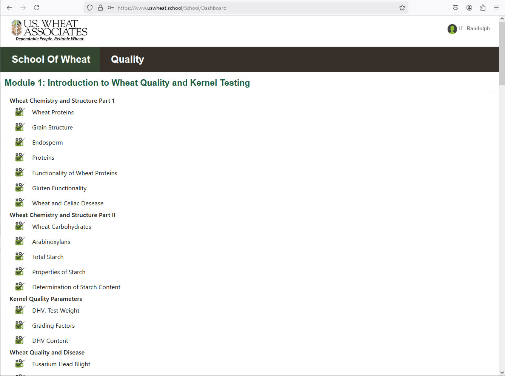Click the U.S. Wheat Associates logo
Viewport: 505px width, 376px height.
click(49, 30)
